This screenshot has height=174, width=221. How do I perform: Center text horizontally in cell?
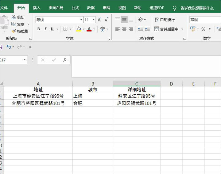[124, 29]
